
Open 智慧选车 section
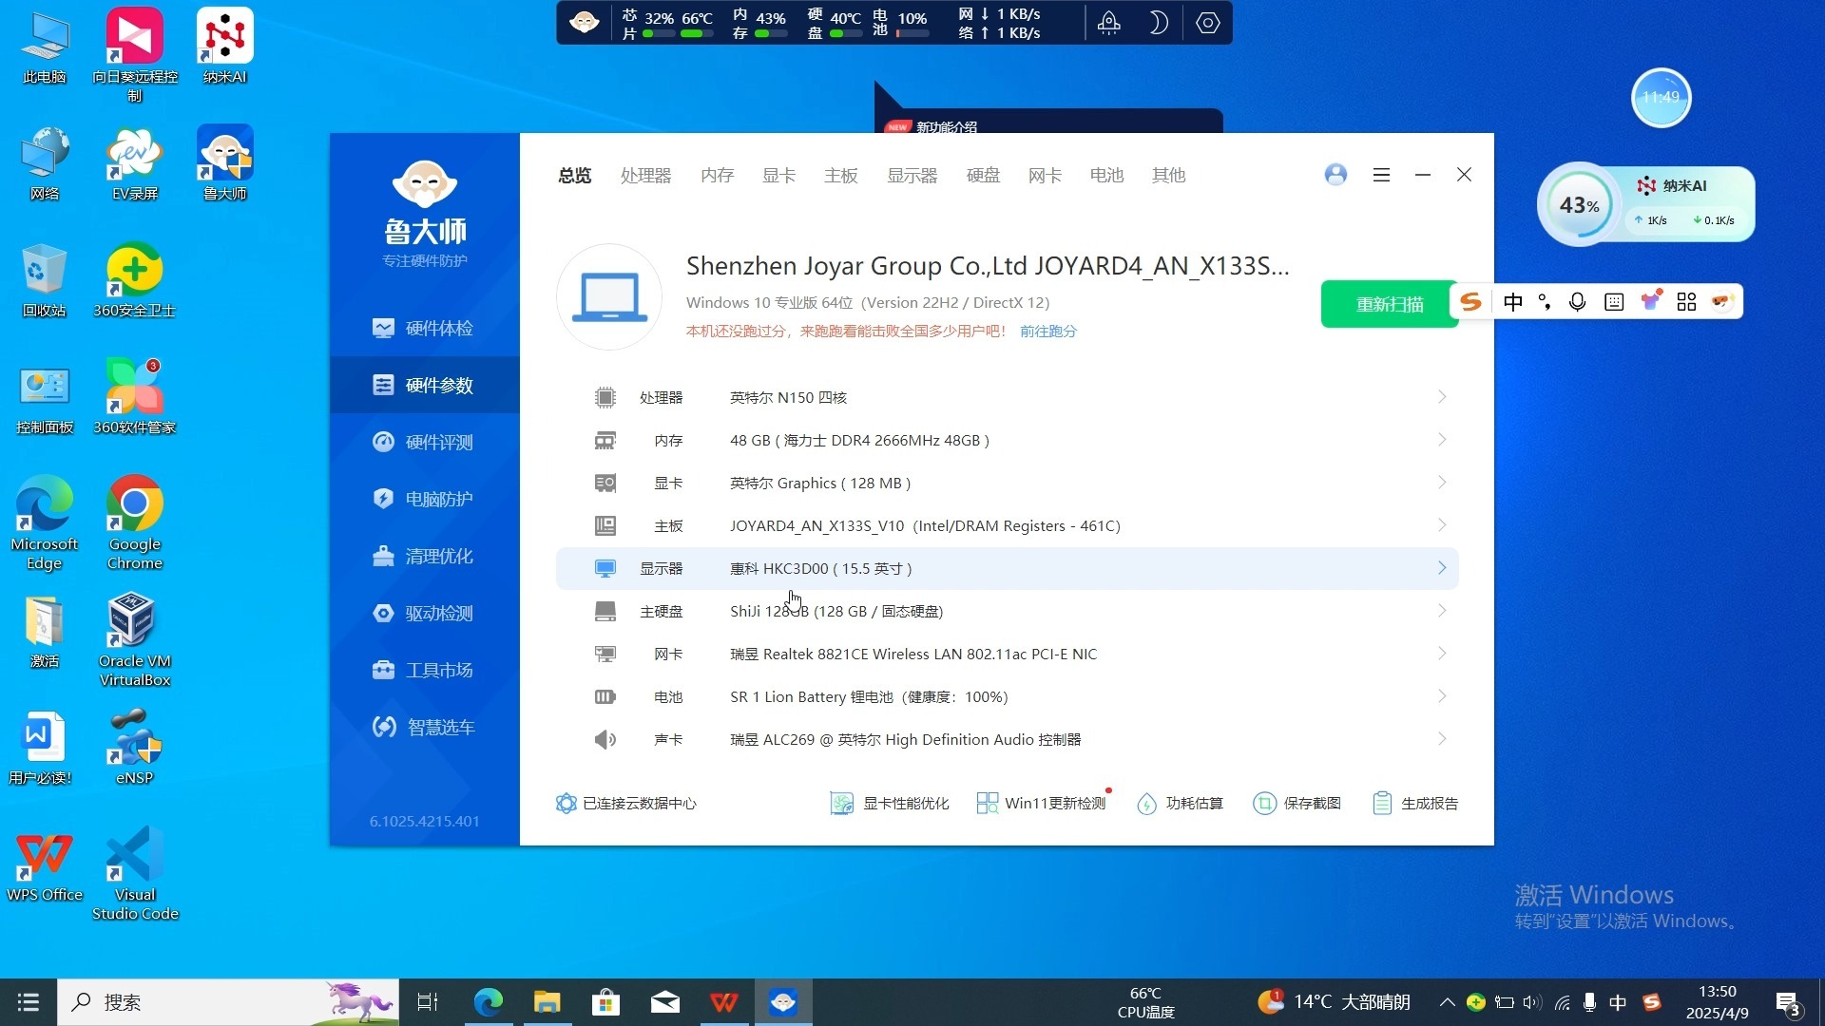coord(424,727)
